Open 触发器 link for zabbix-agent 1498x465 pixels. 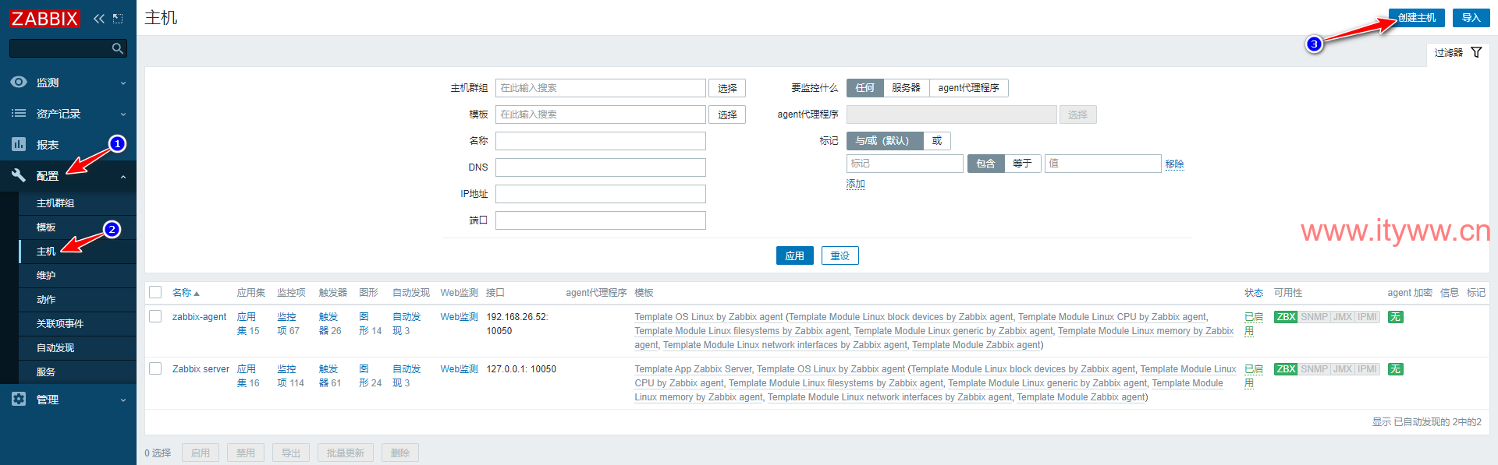point(330,324)
